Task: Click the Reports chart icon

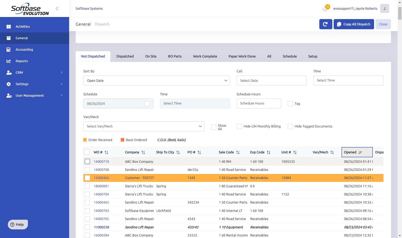Action: [x=9, y=61]
